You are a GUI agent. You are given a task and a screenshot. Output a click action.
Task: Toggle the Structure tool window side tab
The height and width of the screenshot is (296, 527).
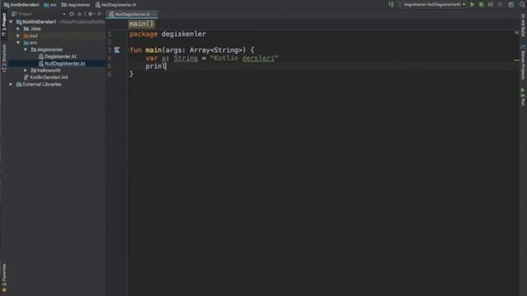[4, 58]
